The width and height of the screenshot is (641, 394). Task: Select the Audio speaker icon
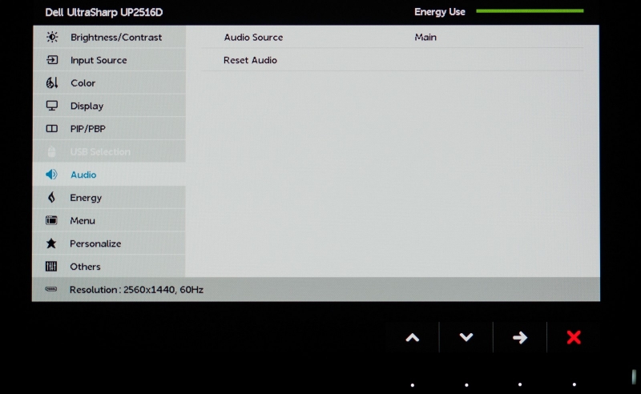tap(51, 175)
